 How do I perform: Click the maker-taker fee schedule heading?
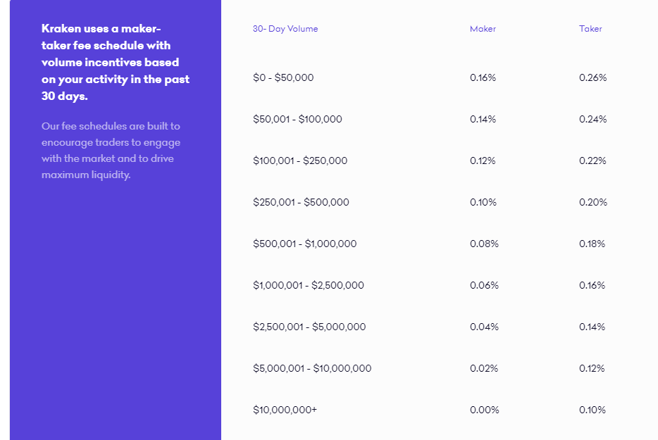click(116, 62)
